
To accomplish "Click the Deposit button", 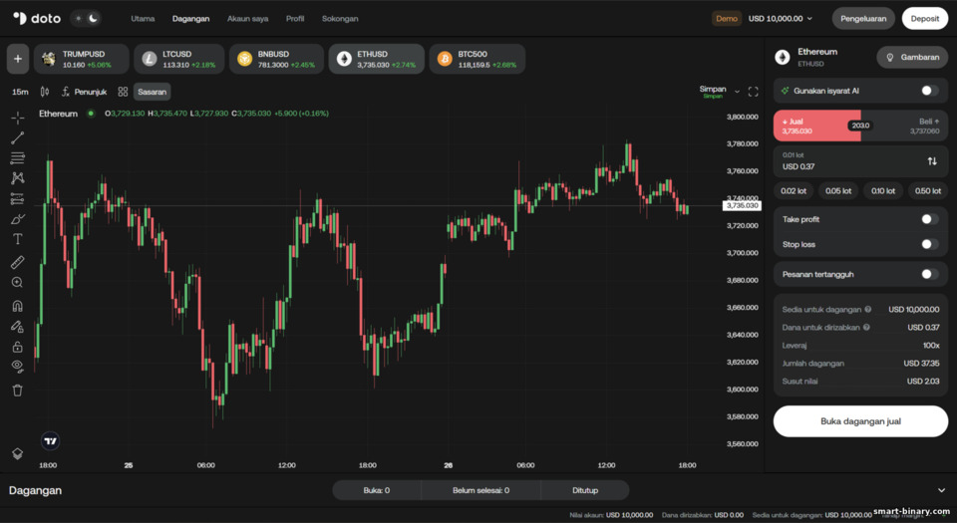I will [x=925, y=18].
